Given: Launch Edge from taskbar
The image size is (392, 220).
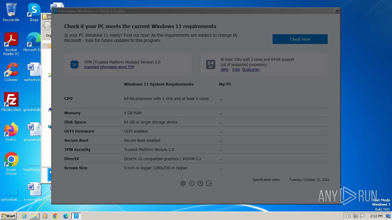Looking at the screenshot, I should [x=66, y=216].
